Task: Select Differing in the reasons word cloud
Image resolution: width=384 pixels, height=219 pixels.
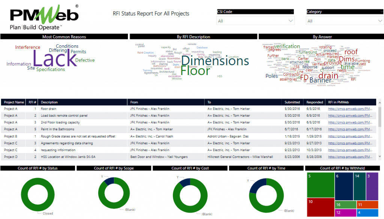Action: (x=58, y=51)
